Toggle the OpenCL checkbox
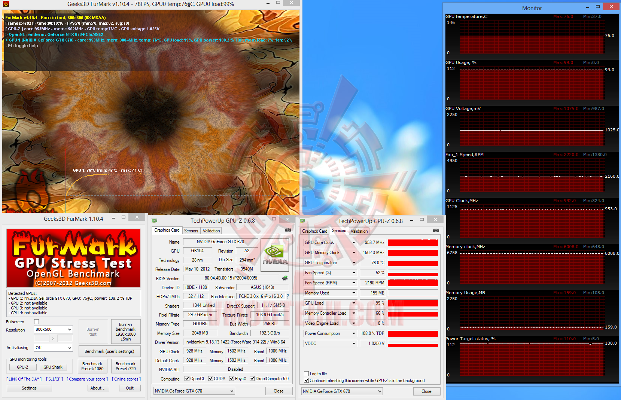Screen dimensions: 621x400 [x=187, y=379]
